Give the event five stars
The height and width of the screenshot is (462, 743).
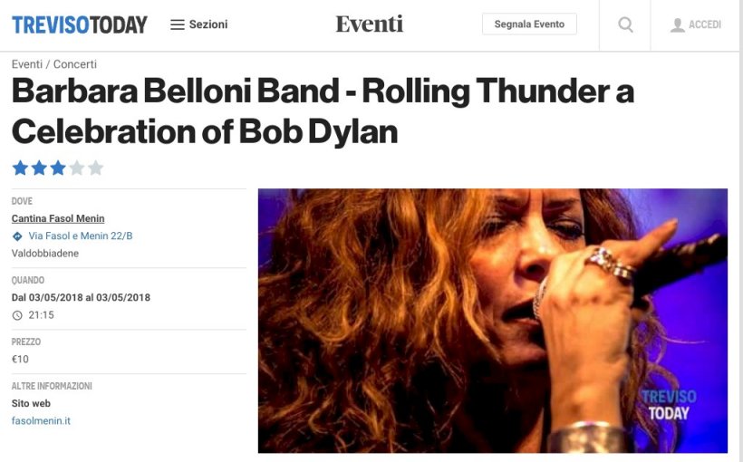(96, 168)
